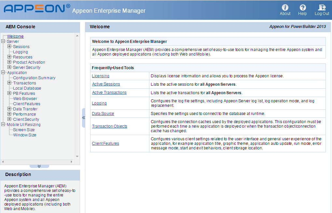Viewport: 332px width, 213px height.
Task: Open Client Security in the tree
Action: [26, 119]
